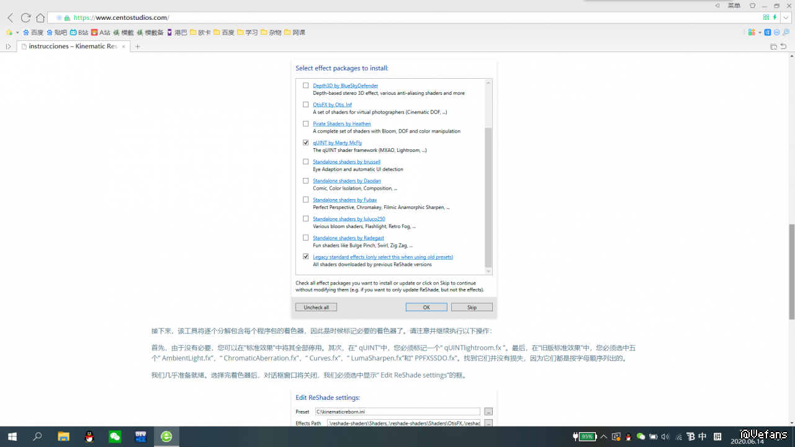Click the Uncheck all button

[317, 308]
